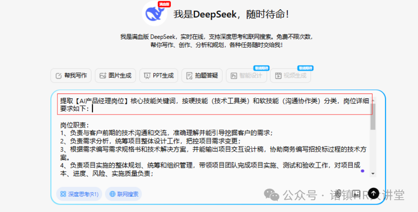Viewport: 418px width, 212px height.
Task: Click the text 帮你写作、创作、分析和规划
Action: (216, 45)
